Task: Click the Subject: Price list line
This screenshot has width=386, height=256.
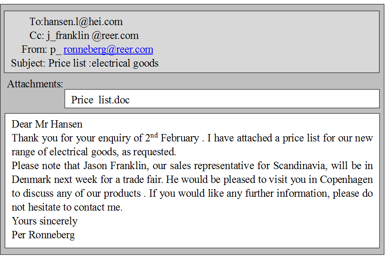Action: click(85, 63)
